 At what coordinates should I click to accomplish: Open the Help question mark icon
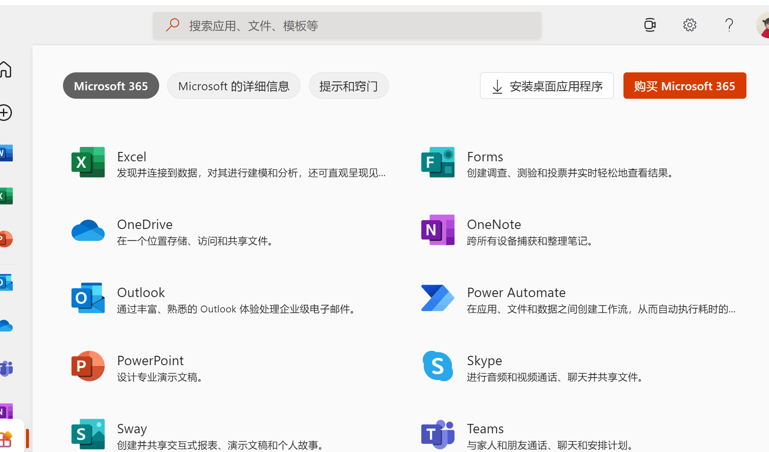pos(729,25)
